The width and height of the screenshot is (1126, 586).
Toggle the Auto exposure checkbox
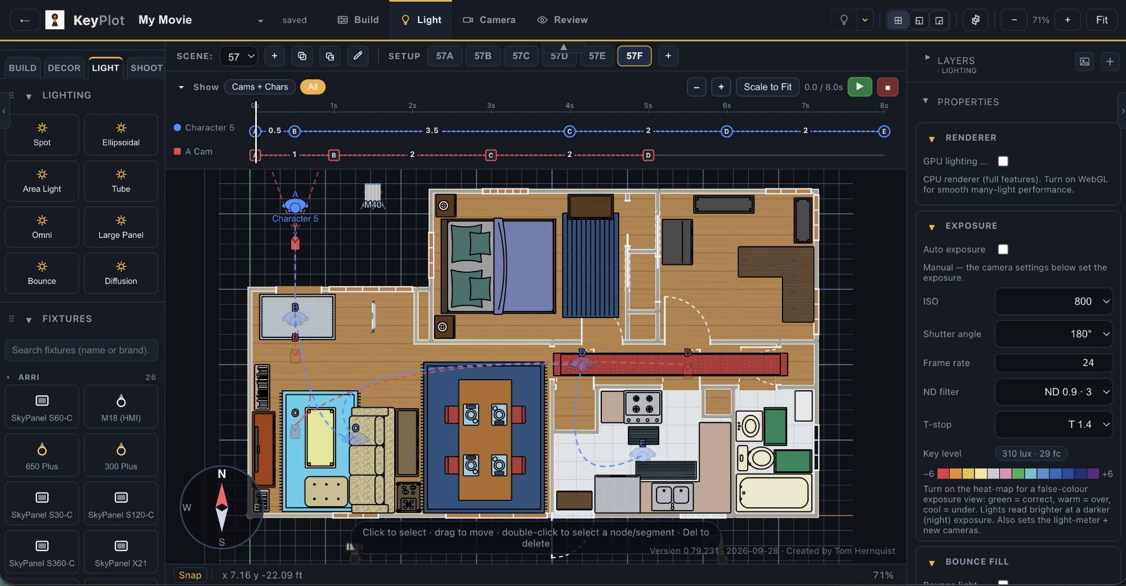(x=1003, y=249)
